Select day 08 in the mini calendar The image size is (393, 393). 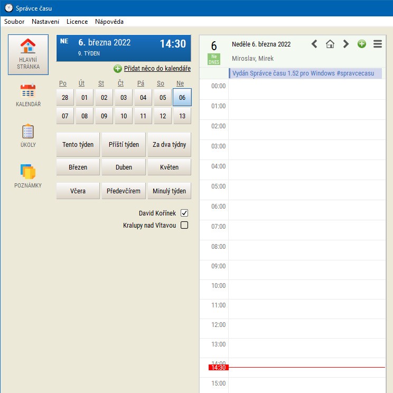coord(85,116)
